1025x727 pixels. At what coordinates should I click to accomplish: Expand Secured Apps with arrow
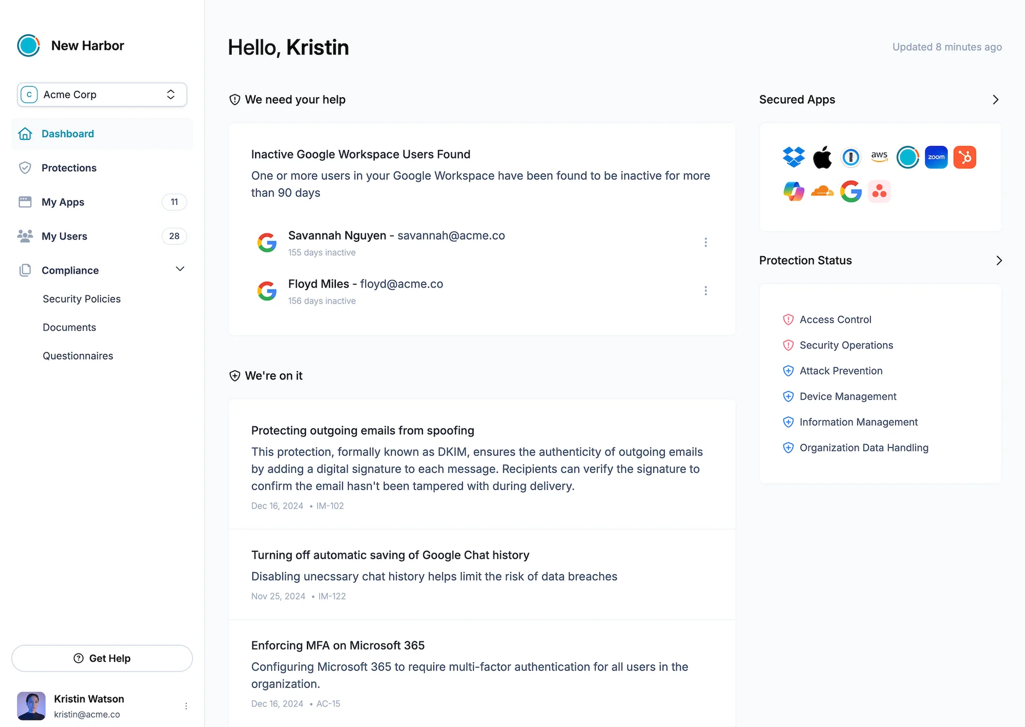[x=995, y=100]
